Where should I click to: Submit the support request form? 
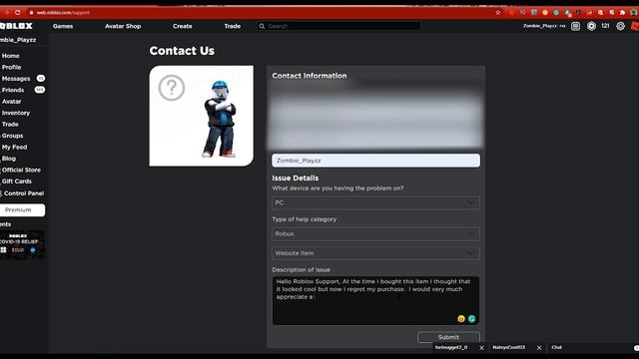[448, 337]
